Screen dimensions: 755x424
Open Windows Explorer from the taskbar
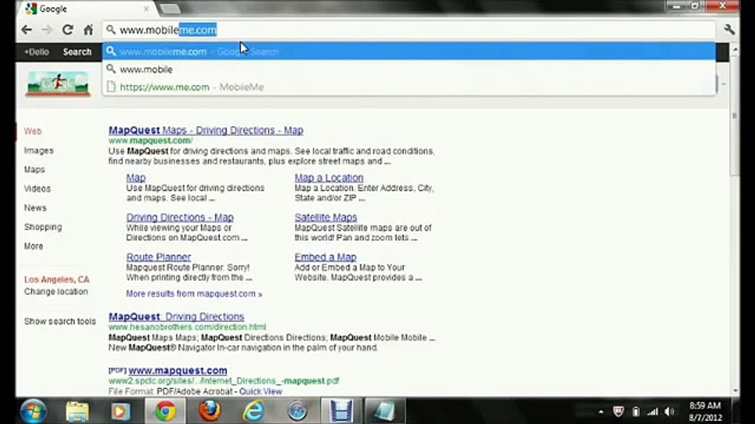[77, 411]
